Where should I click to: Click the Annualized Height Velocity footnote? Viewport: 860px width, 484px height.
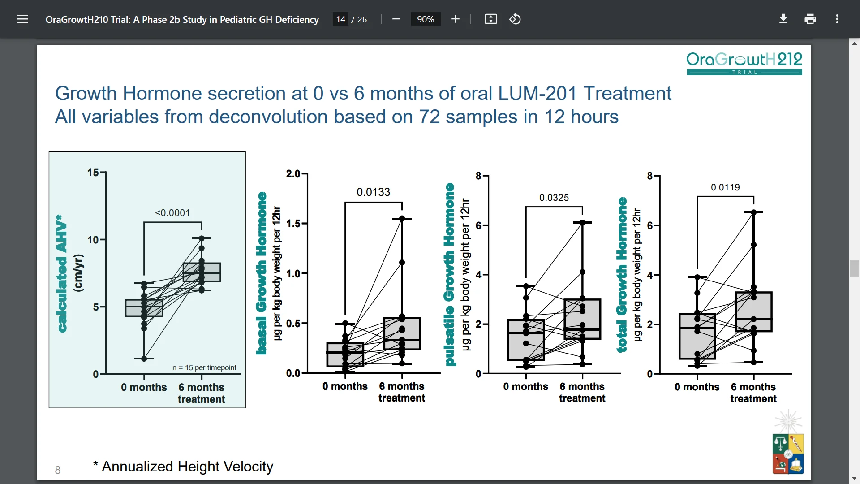coord(183,467)
